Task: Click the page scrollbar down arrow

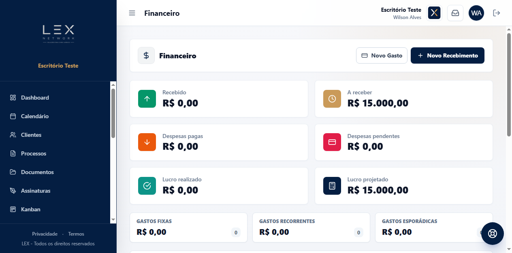Action: click(509, 249)
